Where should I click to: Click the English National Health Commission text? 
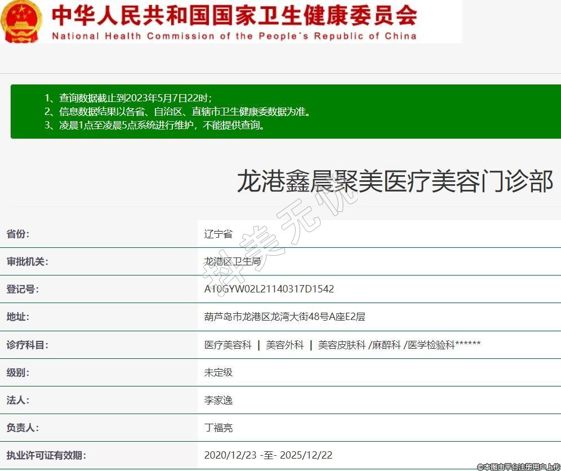234,36
